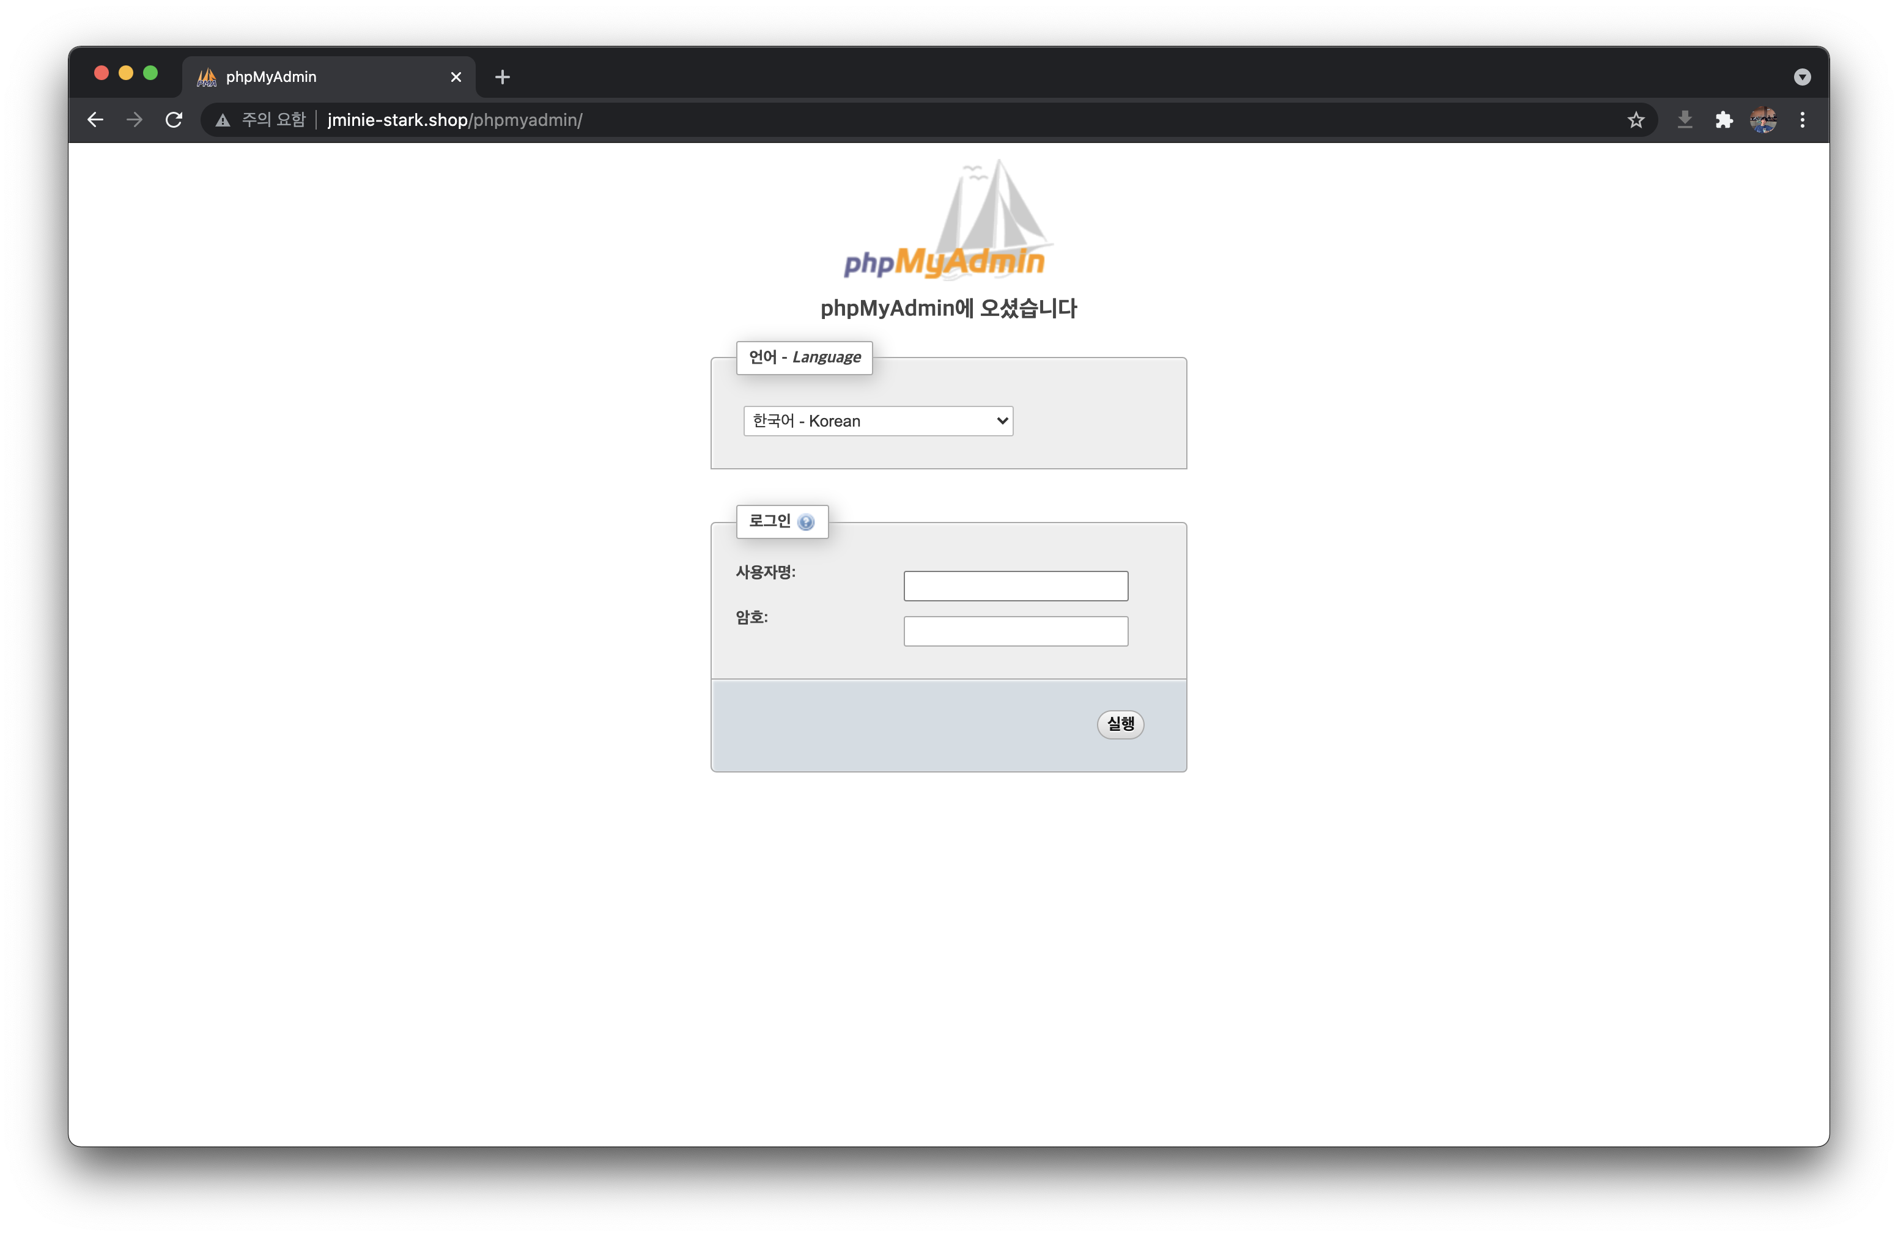This screenshot has height=1237, width=1898.
Task: Open a new browser tab
Action: [x=501, y=77]
